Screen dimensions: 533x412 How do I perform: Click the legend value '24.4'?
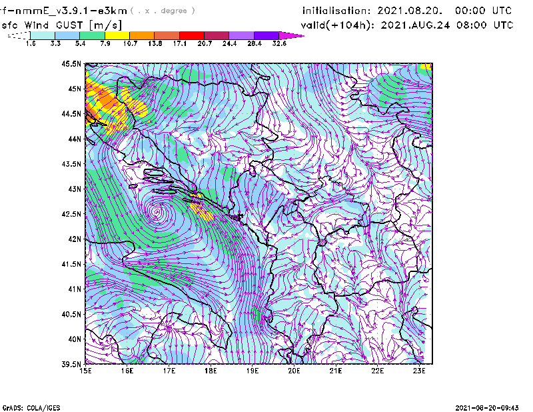(229, 43)
